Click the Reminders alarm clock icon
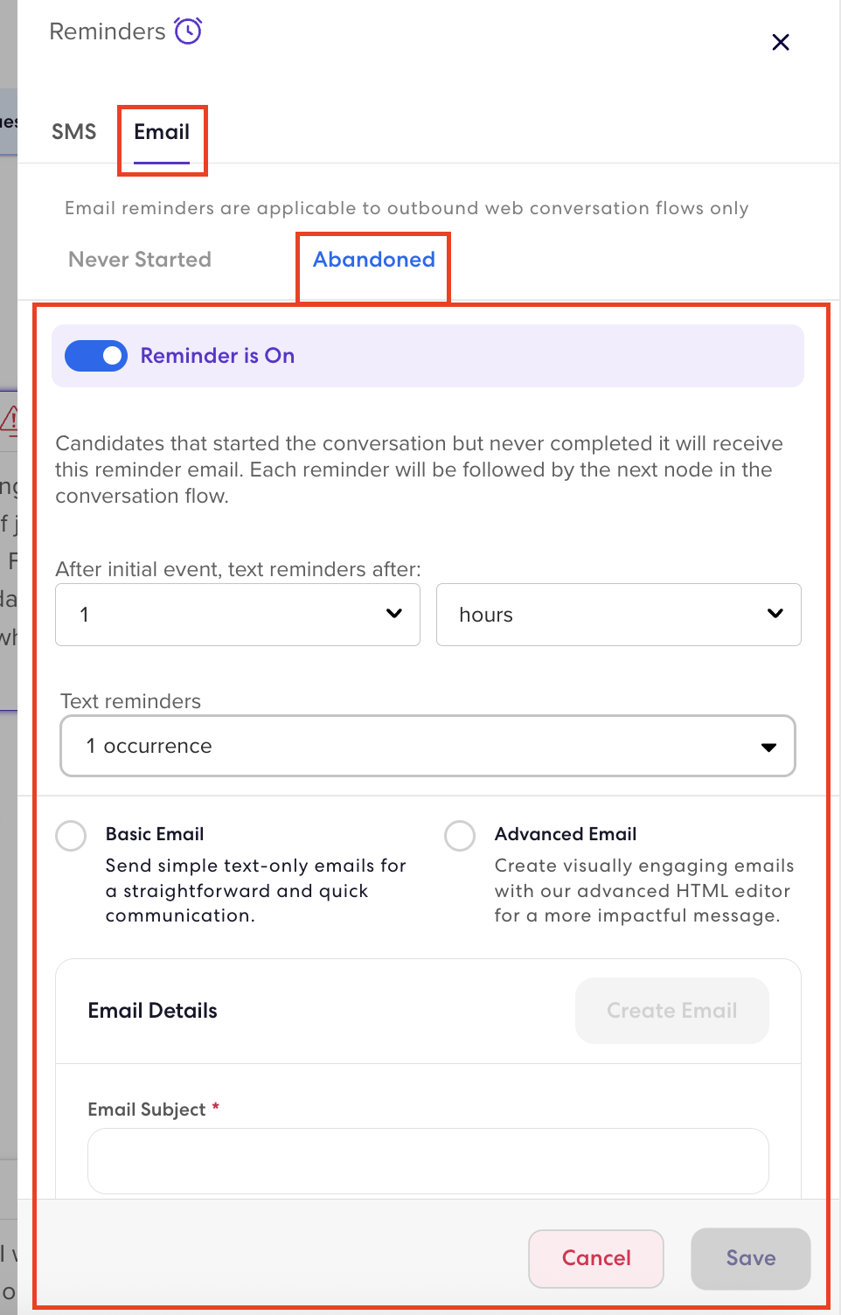 (188, 31)
